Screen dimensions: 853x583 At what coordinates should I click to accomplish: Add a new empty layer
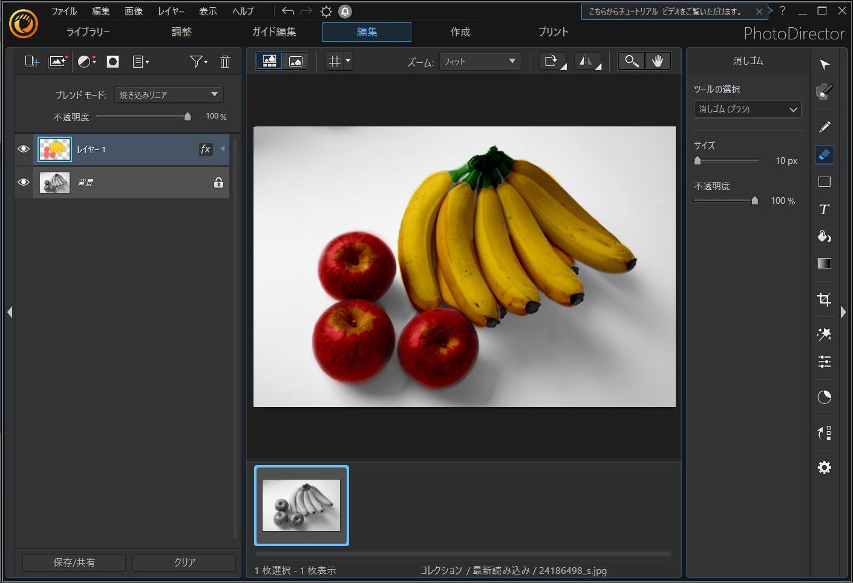31,62
